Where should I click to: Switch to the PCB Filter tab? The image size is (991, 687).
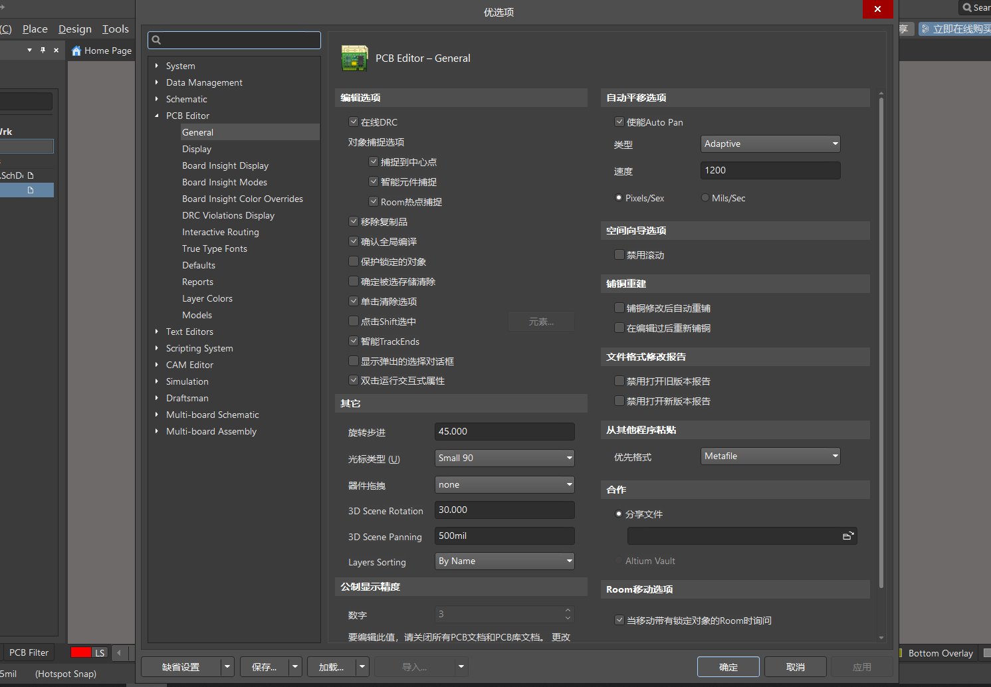click(x=29, y=652)
